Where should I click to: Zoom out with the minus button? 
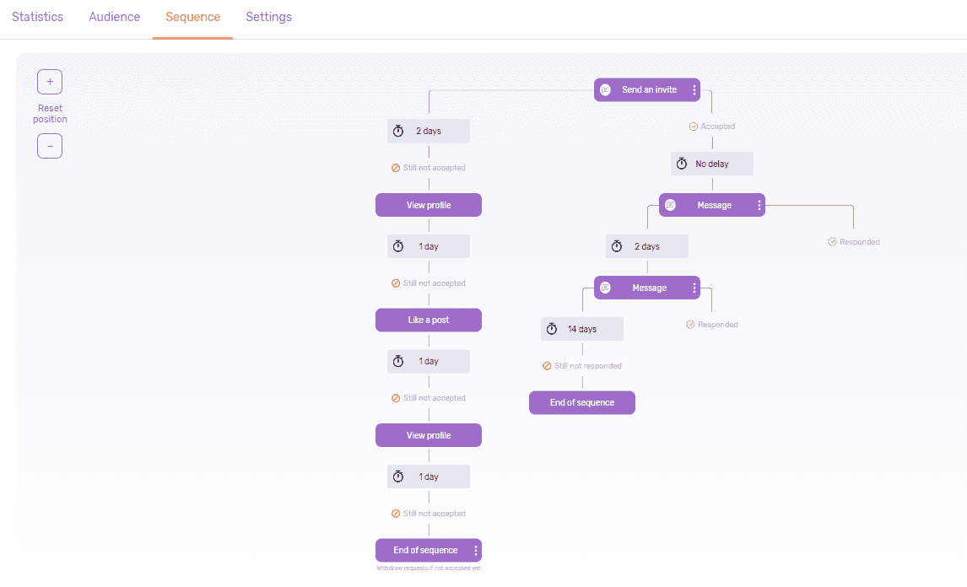(x=50, y=146)
